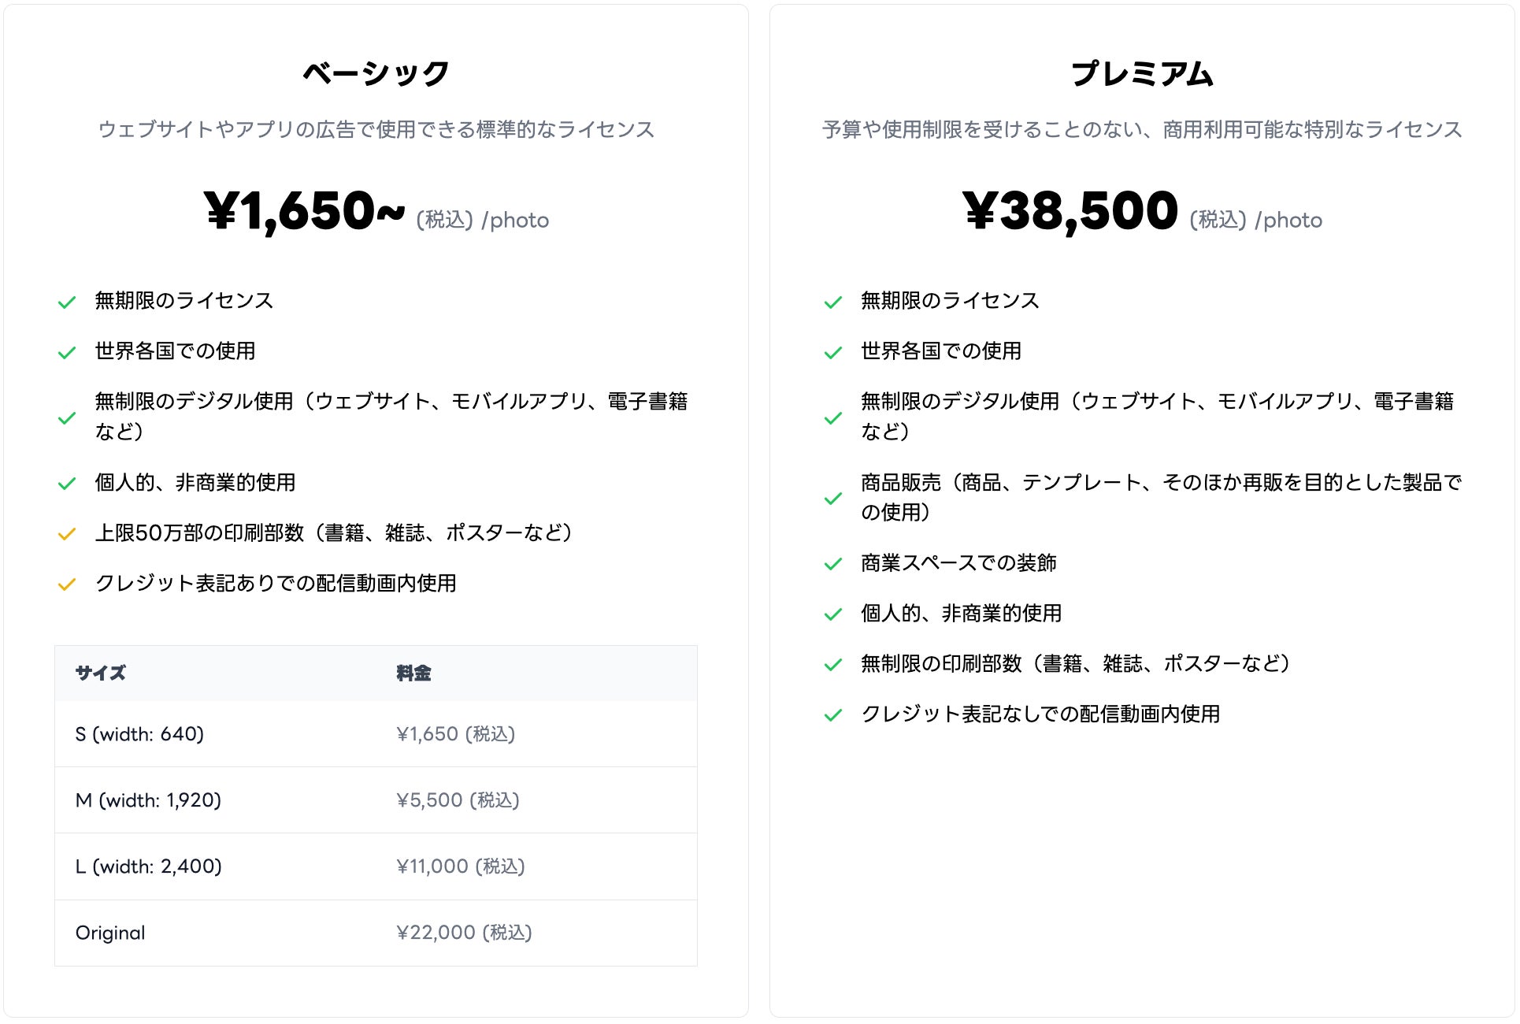Screen dimensions: 1520x1024
Task: Click the ¥1,650~ basic plan price
Action: (304, 211)
